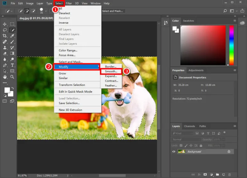Toggle Lock image pixels brush icon
The height and width of the screenshot is (178, 247).
(x=186, y=146)
